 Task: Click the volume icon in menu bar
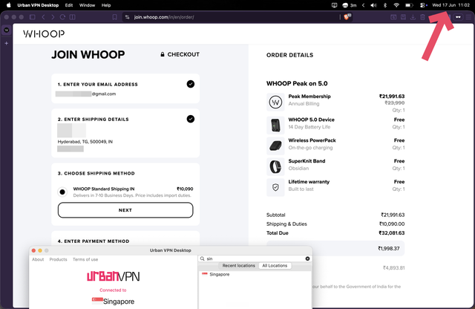click(373, 5)
